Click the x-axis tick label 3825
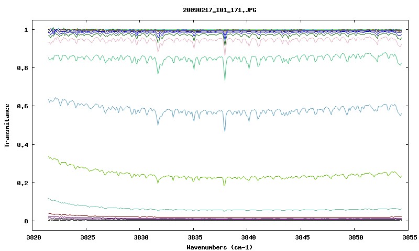This screenshot has width=419, height=251. coord(87,237)
